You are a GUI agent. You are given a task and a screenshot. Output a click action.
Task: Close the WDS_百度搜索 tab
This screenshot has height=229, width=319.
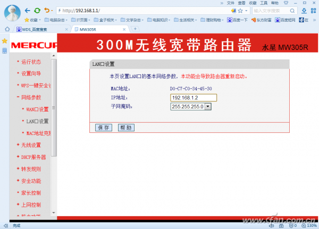tap(66, 30)
